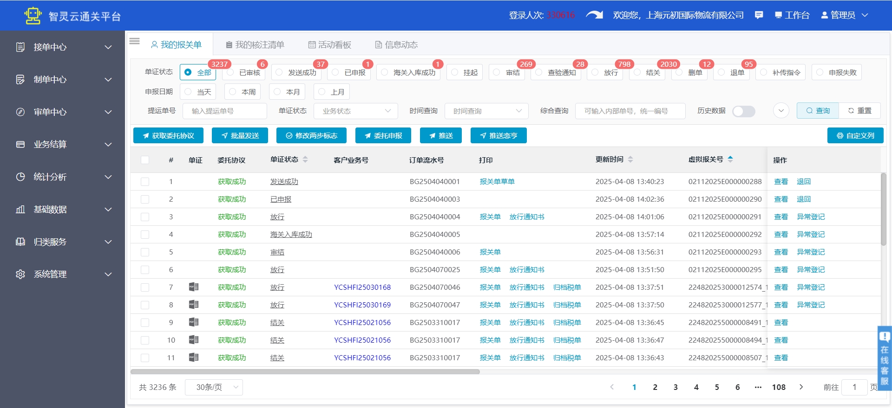The height and width of the screenshot is (408, 892).
Task: Sort by 虚拟报关号 column arrows
Action: point(730,159)
